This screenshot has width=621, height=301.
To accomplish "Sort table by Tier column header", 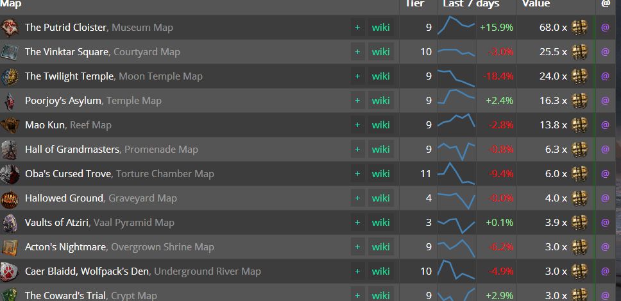I will (x=415, y=4).
